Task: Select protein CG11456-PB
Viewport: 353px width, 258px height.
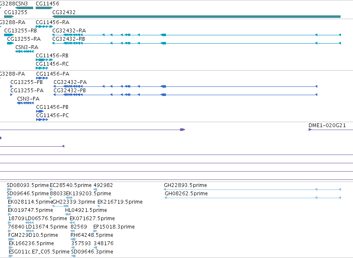Action: [x=40, y=111]
